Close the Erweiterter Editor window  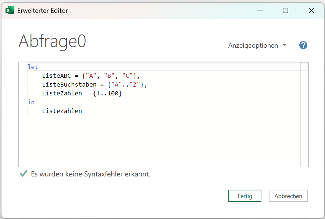(311, 10)
